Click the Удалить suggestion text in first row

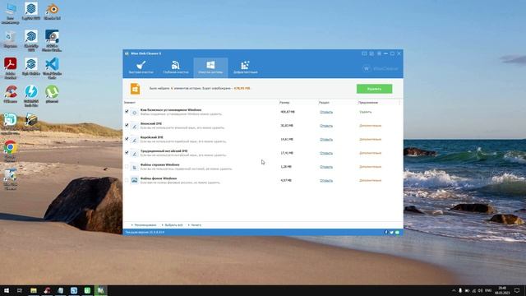(x=365, y=112)
